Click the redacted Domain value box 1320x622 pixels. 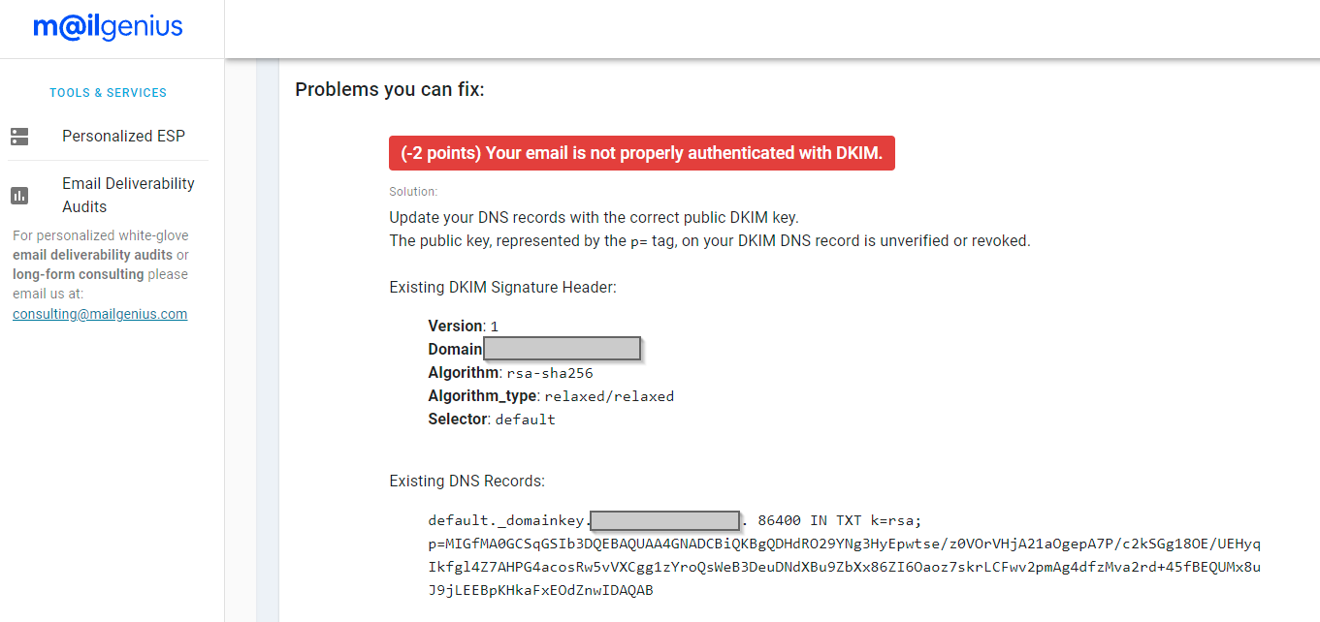coord(562,349)
